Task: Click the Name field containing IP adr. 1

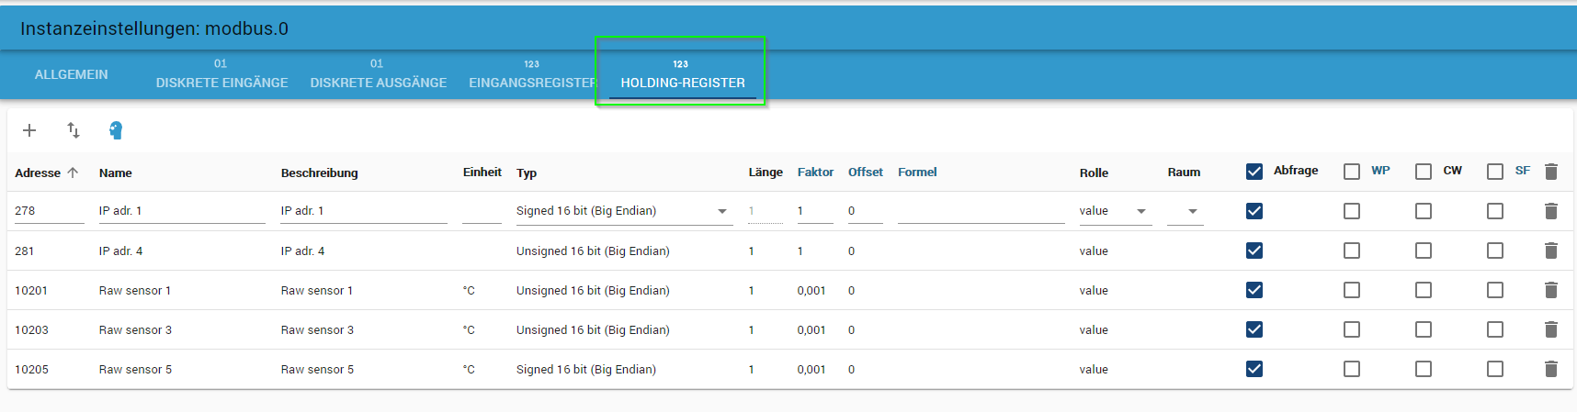Action: 181,211
